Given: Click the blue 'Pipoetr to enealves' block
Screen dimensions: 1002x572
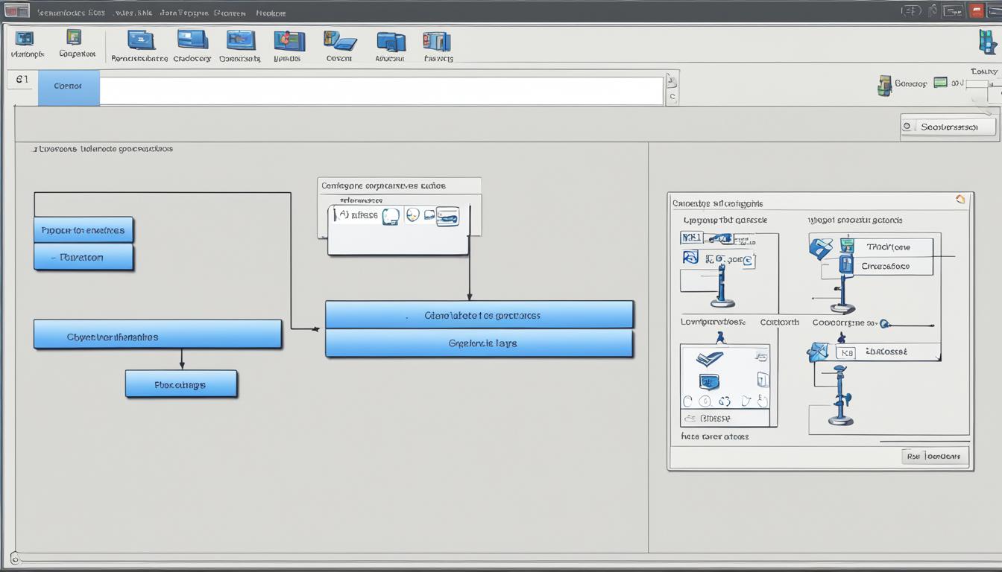Looking at the screenshot, I should tap(83, 229).
